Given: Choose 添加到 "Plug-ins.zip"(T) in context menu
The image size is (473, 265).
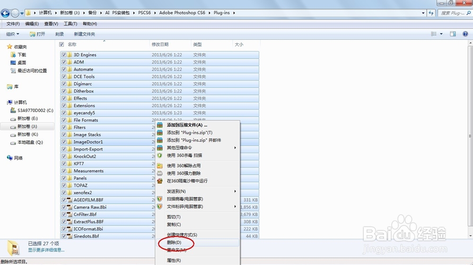Looking at the screenshot, I should click(x=190, y=132).
